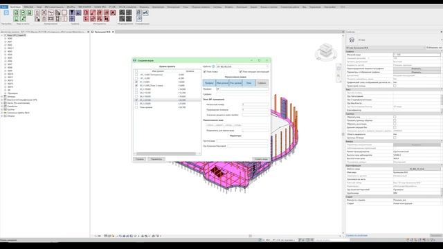This screenshot has height=249, width=443.
Task: Switch to the Архитектура ribbon tab
Action: point(158,7)
